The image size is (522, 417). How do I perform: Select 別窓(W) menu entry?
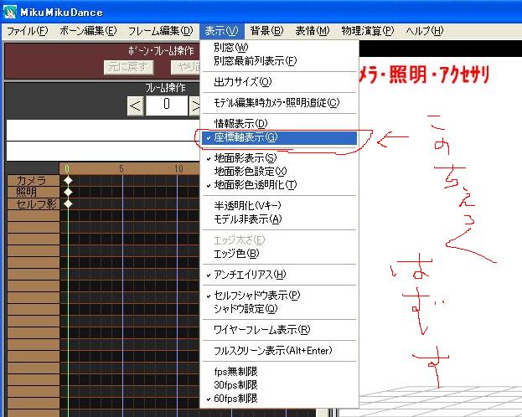(x=280, y=47)
